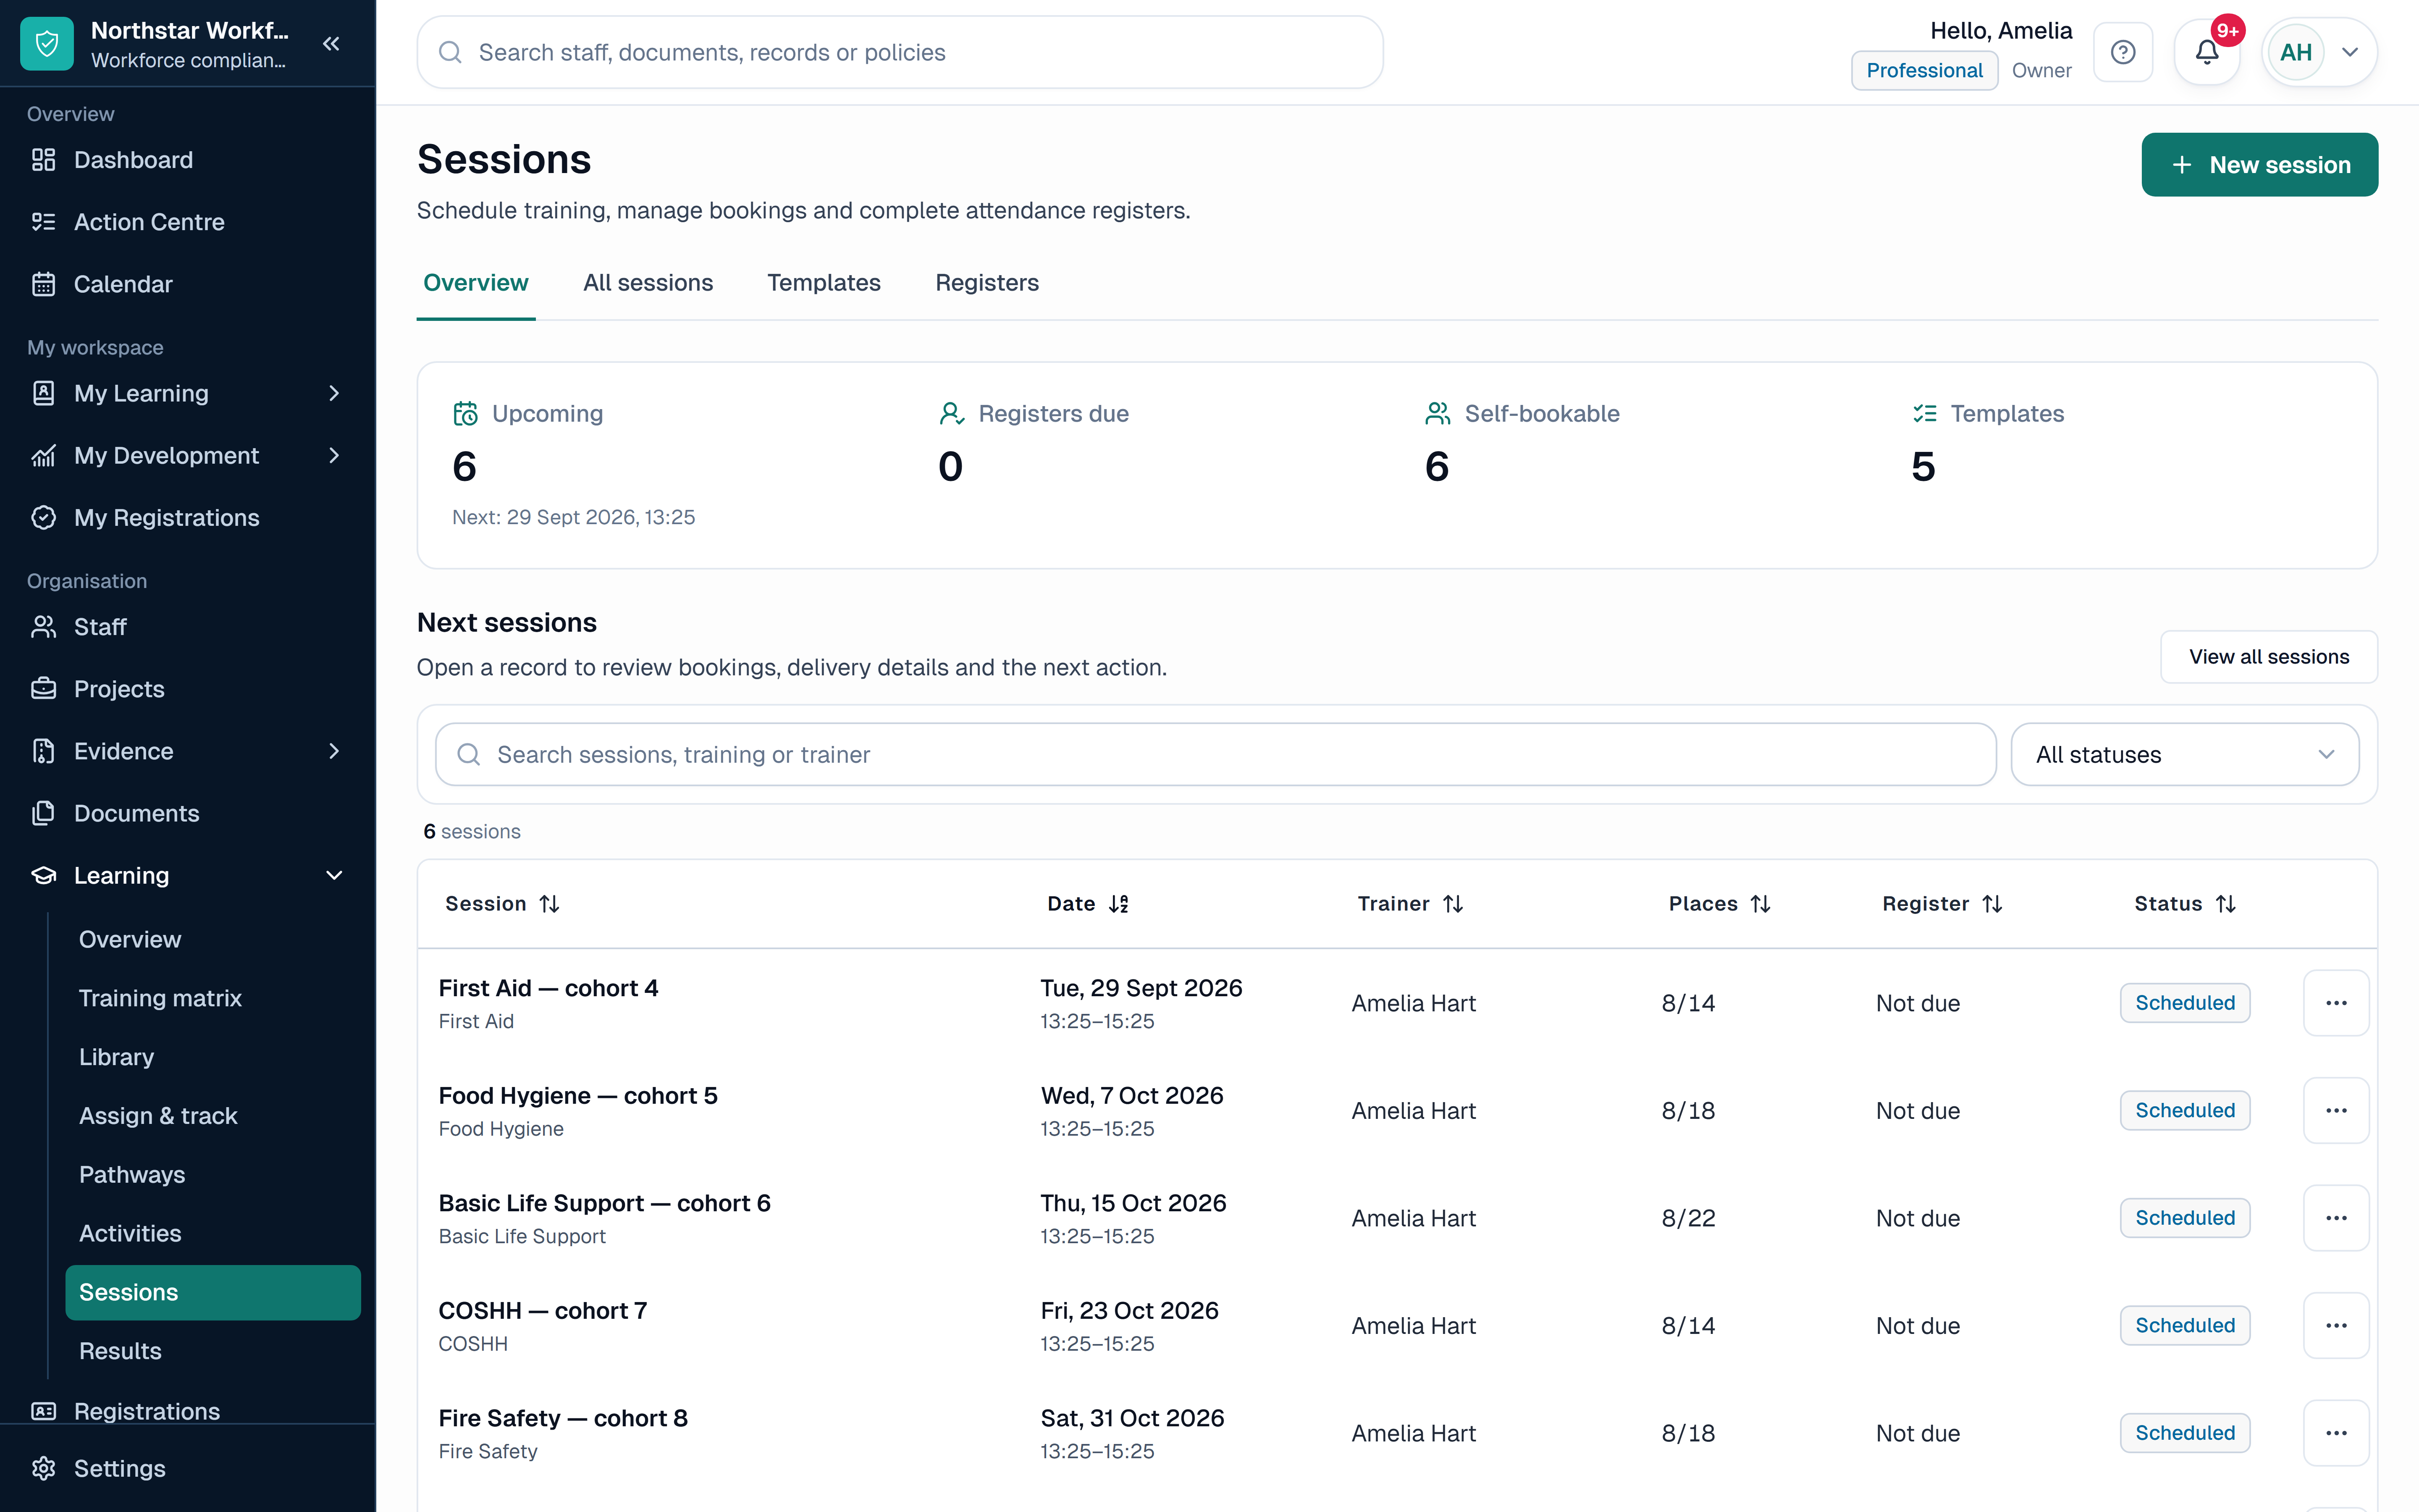This screenshot has height=1512, width=2419.
Task: Open actions menu for First Aid cohort 4
Action: (2336, 1003)
